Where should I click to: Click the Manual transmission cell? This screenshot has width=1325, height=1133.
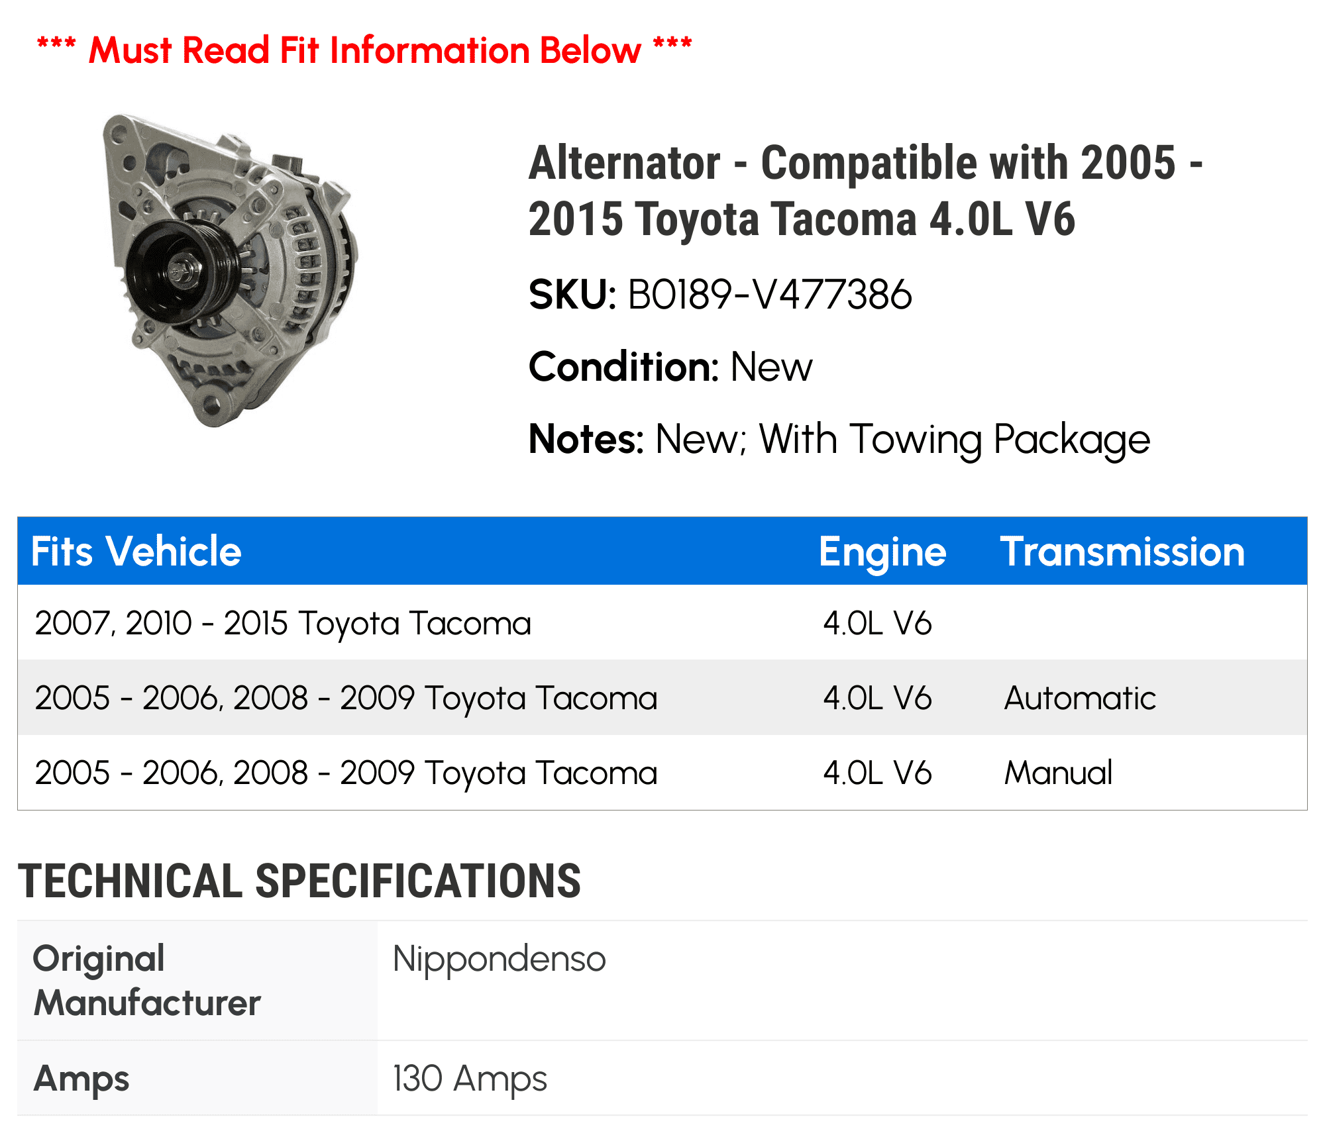coord(1058,773)
